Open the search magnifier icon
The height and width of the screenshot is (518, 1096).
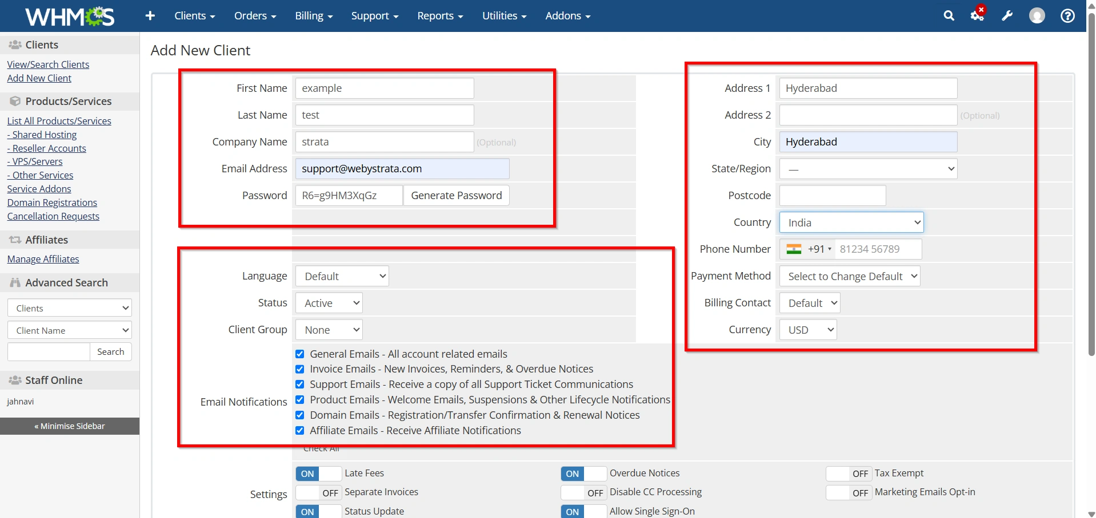[x=949, y=16]
